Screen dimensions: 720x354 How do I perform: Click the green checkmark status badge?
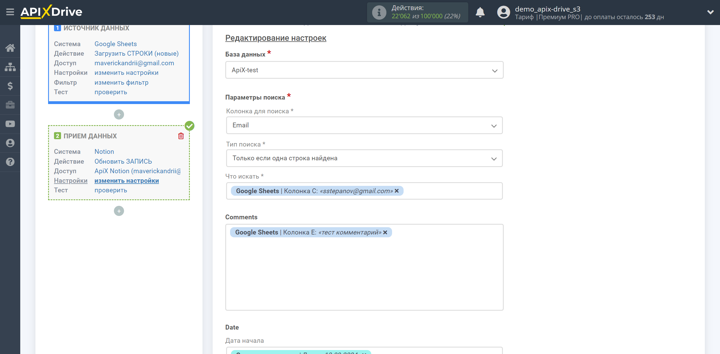pyautogui.click(x=190, y=126)
